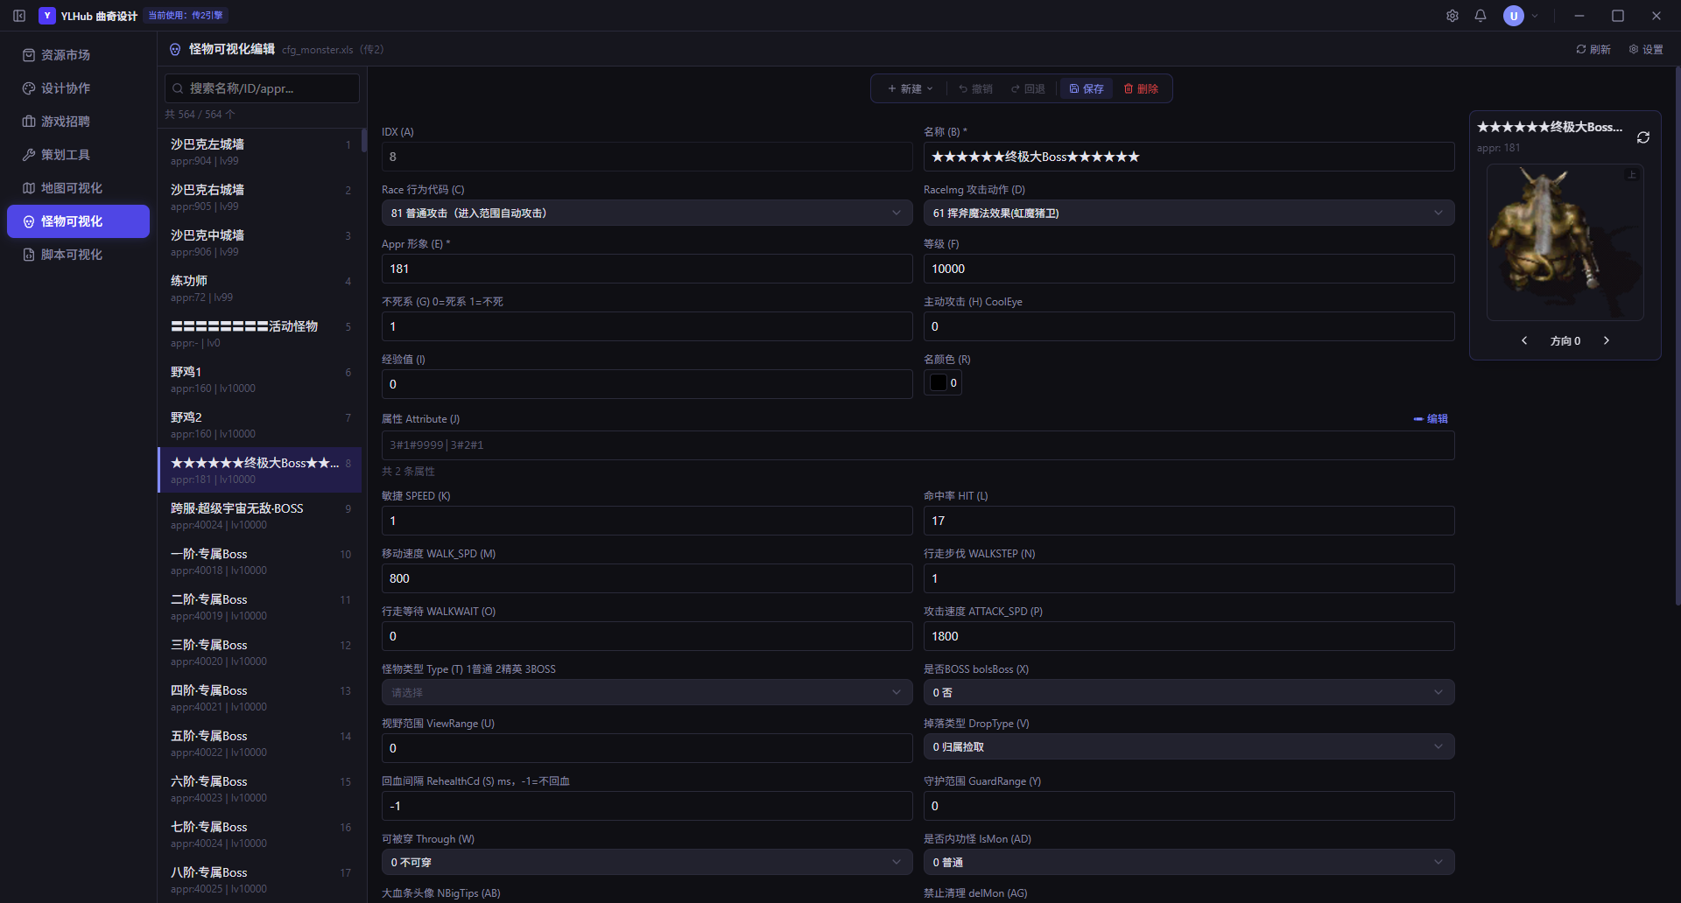
Task: Select 野鸡1 in monster list
Action: coord(259,379)
